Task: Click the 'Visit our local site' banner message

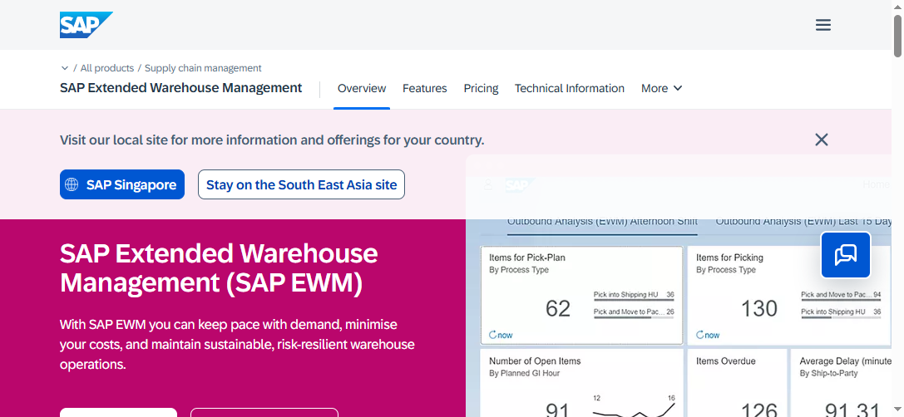Action: pyautogui.click(x=272, y=140)
